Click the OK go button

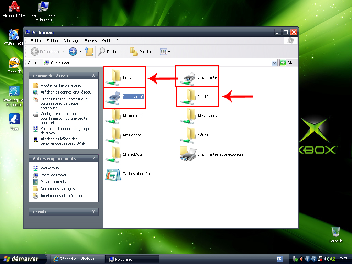click(286, 63)
